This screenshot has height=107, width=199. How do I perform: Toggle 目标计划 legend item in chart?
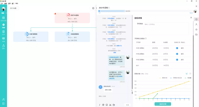(163, 78)
